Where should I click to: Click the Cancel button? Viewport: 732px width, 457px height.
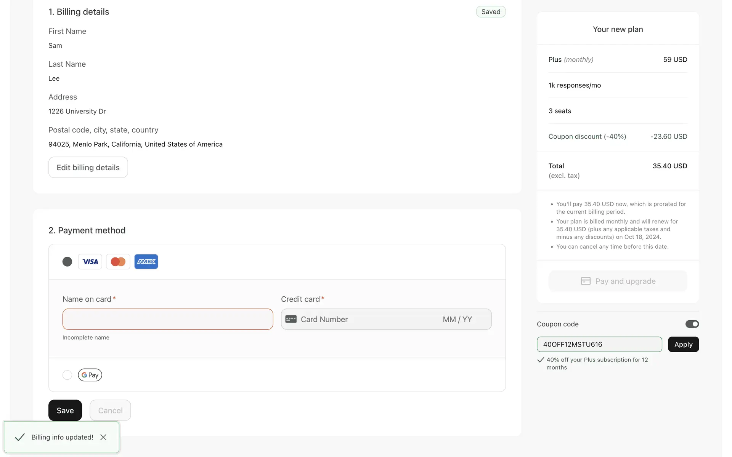click(x=110, y=411)
